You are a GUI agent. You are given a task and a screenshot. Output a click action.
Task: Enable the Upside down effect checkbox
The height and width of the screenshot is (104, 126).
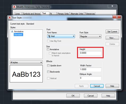[48, 65]
